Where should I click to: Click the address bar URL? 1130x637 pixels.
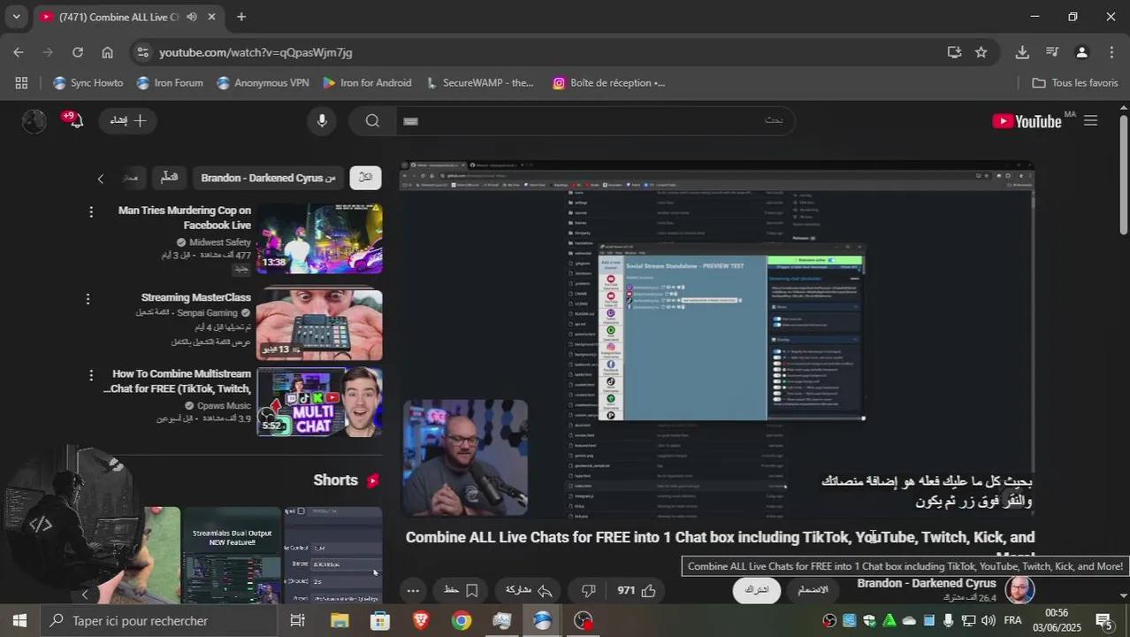click(256, 52)
